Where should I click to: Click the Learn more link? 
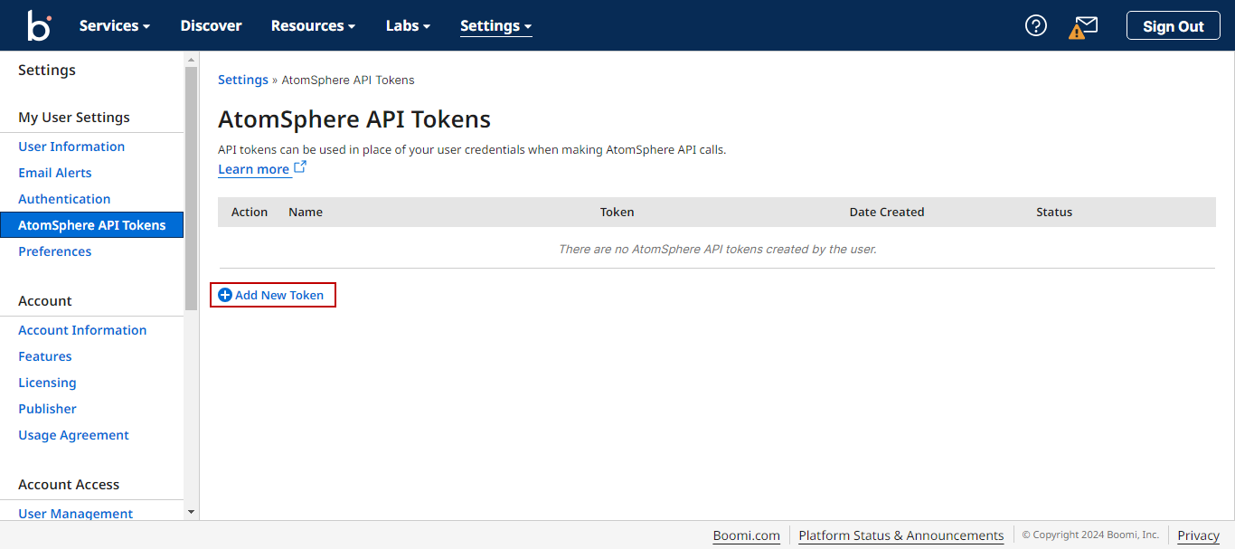click(x=253, y=169)
